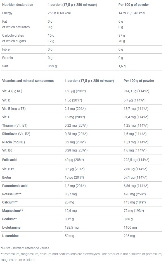Click the Vitamins and mineral components header
The height and width of the screenshot is (263, 166).
28,81
